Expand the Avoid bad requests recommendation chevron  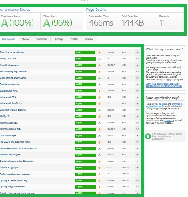(x=137, y=65)
